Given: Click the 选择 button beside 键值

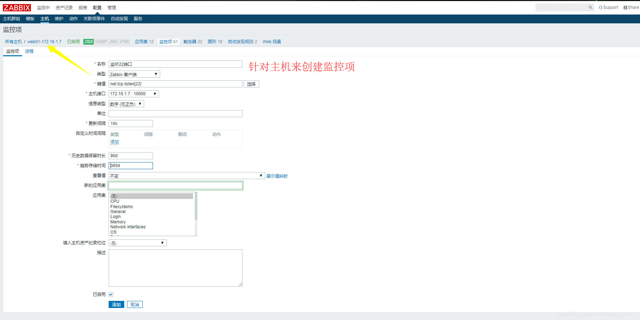Looking at the screenshot, I should click(x=251, y=84).
